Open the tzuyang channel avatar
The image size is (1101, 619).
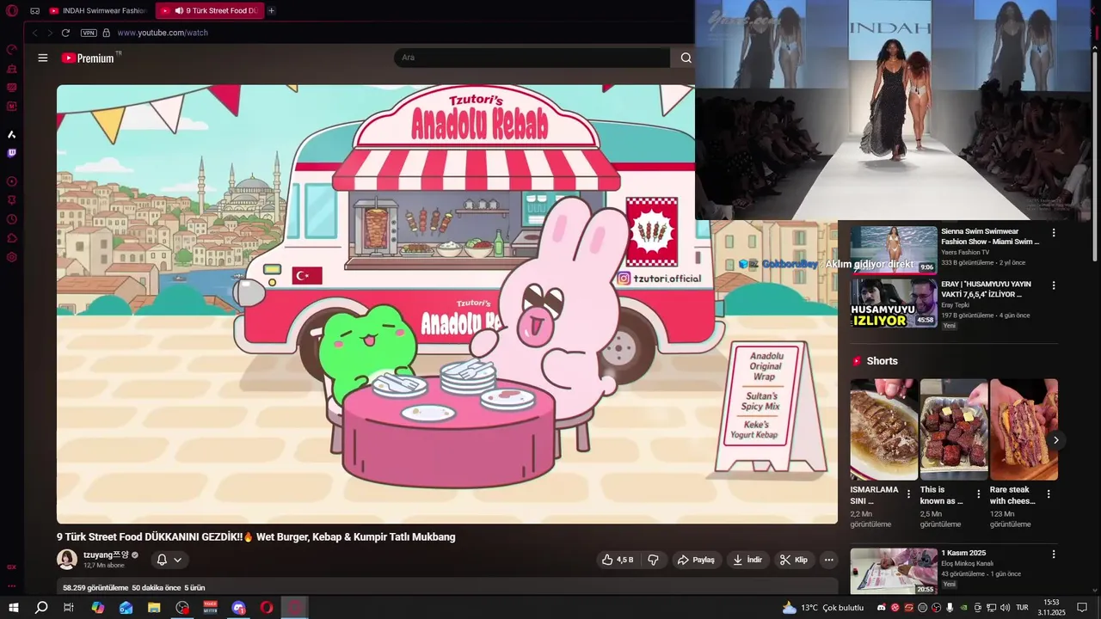click(67, 560)
